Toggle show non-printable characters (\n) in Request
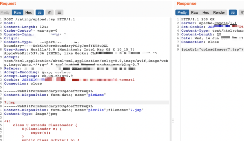 point(50,13)
